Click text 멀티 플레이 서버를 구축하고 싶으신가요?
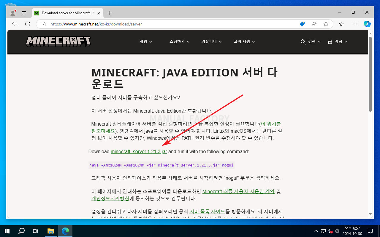Viewport: 380px width, 237px height. (136, 97)
